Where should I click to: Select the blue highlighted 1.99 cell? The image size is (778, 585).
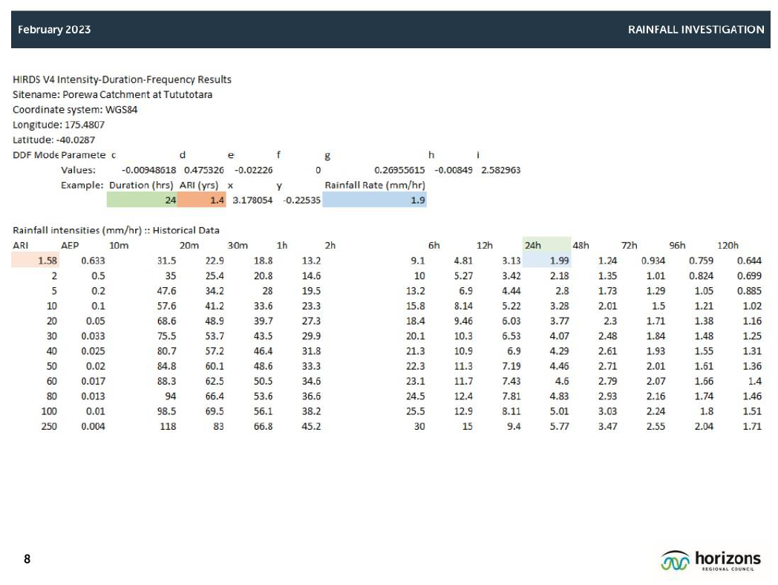546,261
